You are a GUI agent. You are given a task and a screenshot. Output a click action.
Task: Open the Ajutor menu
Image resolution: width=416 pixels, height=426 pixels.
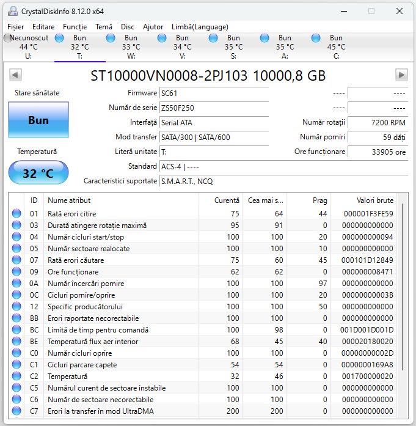(x=153, y=27)
